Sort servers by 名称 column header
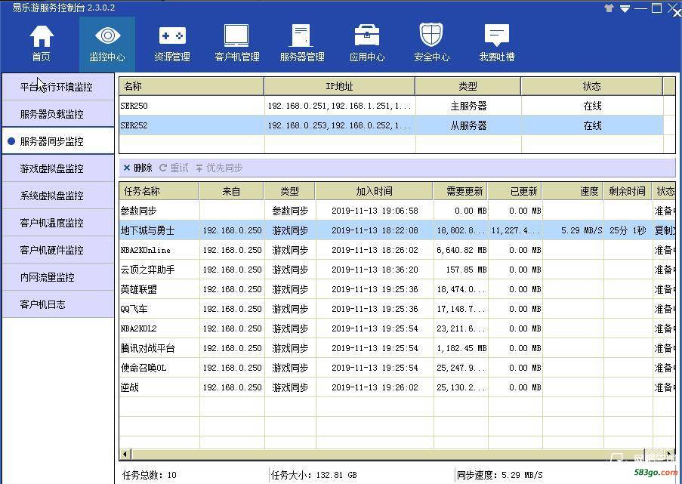Viewport: 682px width, 484px height. (x=191, y=86)
